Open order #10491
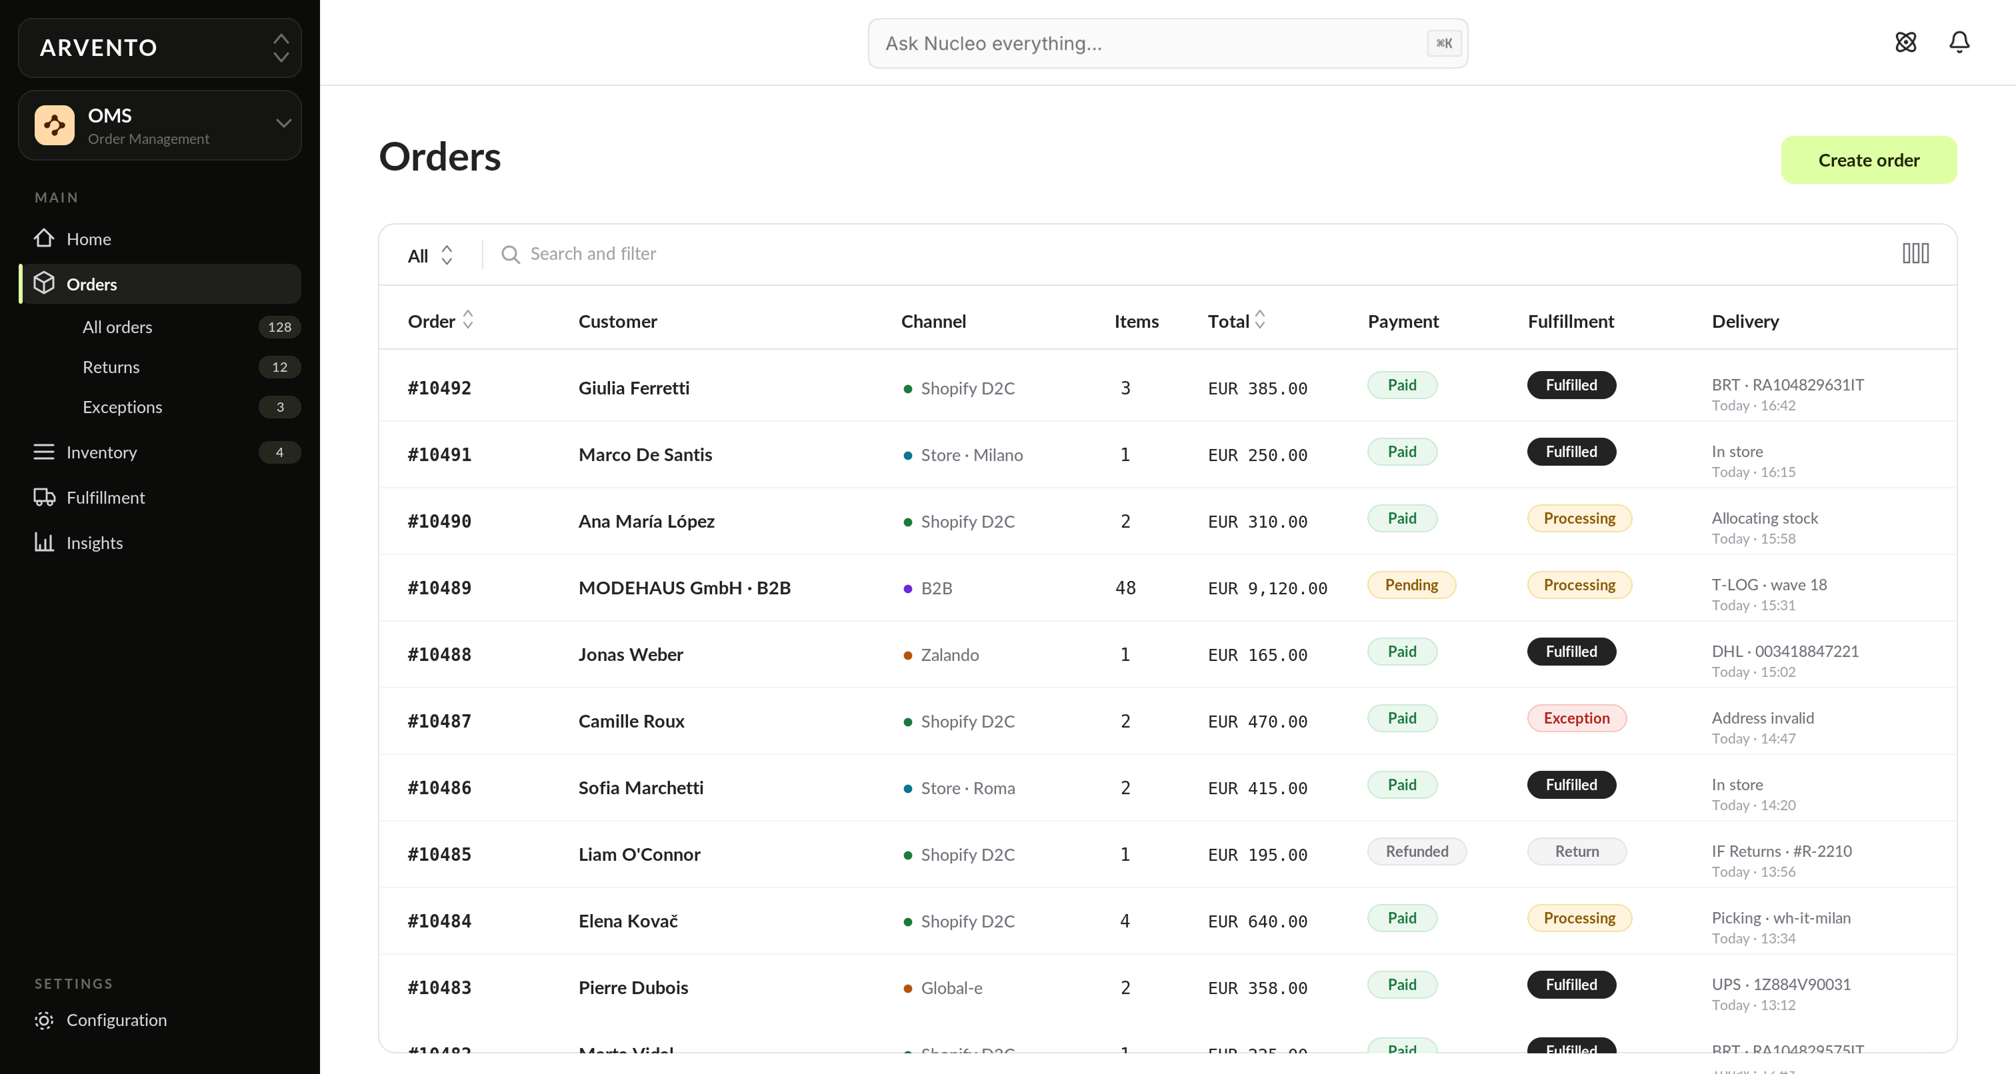2016x1074 pixels. click(439, 454)
